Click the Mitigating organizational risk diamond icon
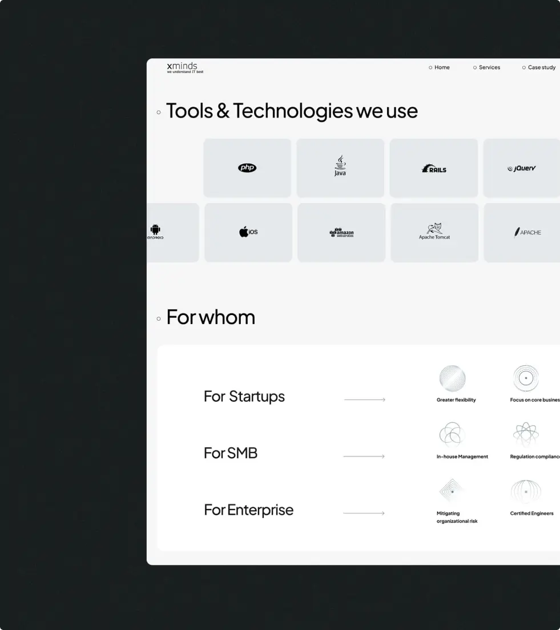The height and width of the screenshot is (630, 560). click(x=452, y=491)
